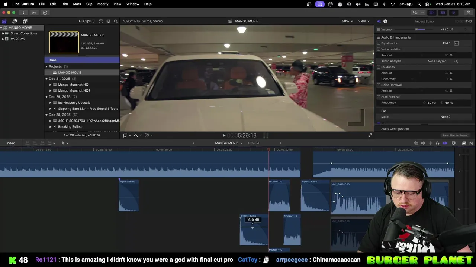The image size is (476, 267).
Task: Expand the Mango Mugshot HQ2 clip
Action: (51, 91)
